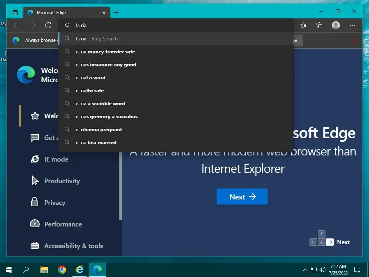Open the Get started chat bubble icon
Image resolution: width=369 pixels, height=277 pixels.
coord(35,137)
